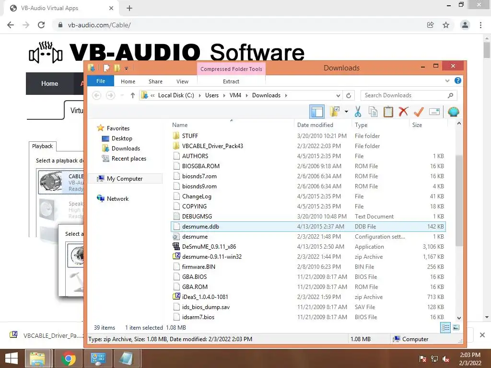Open the Extract ribbon tab
The height and width of the screenshot is (368, 491).
click(231, 81)
